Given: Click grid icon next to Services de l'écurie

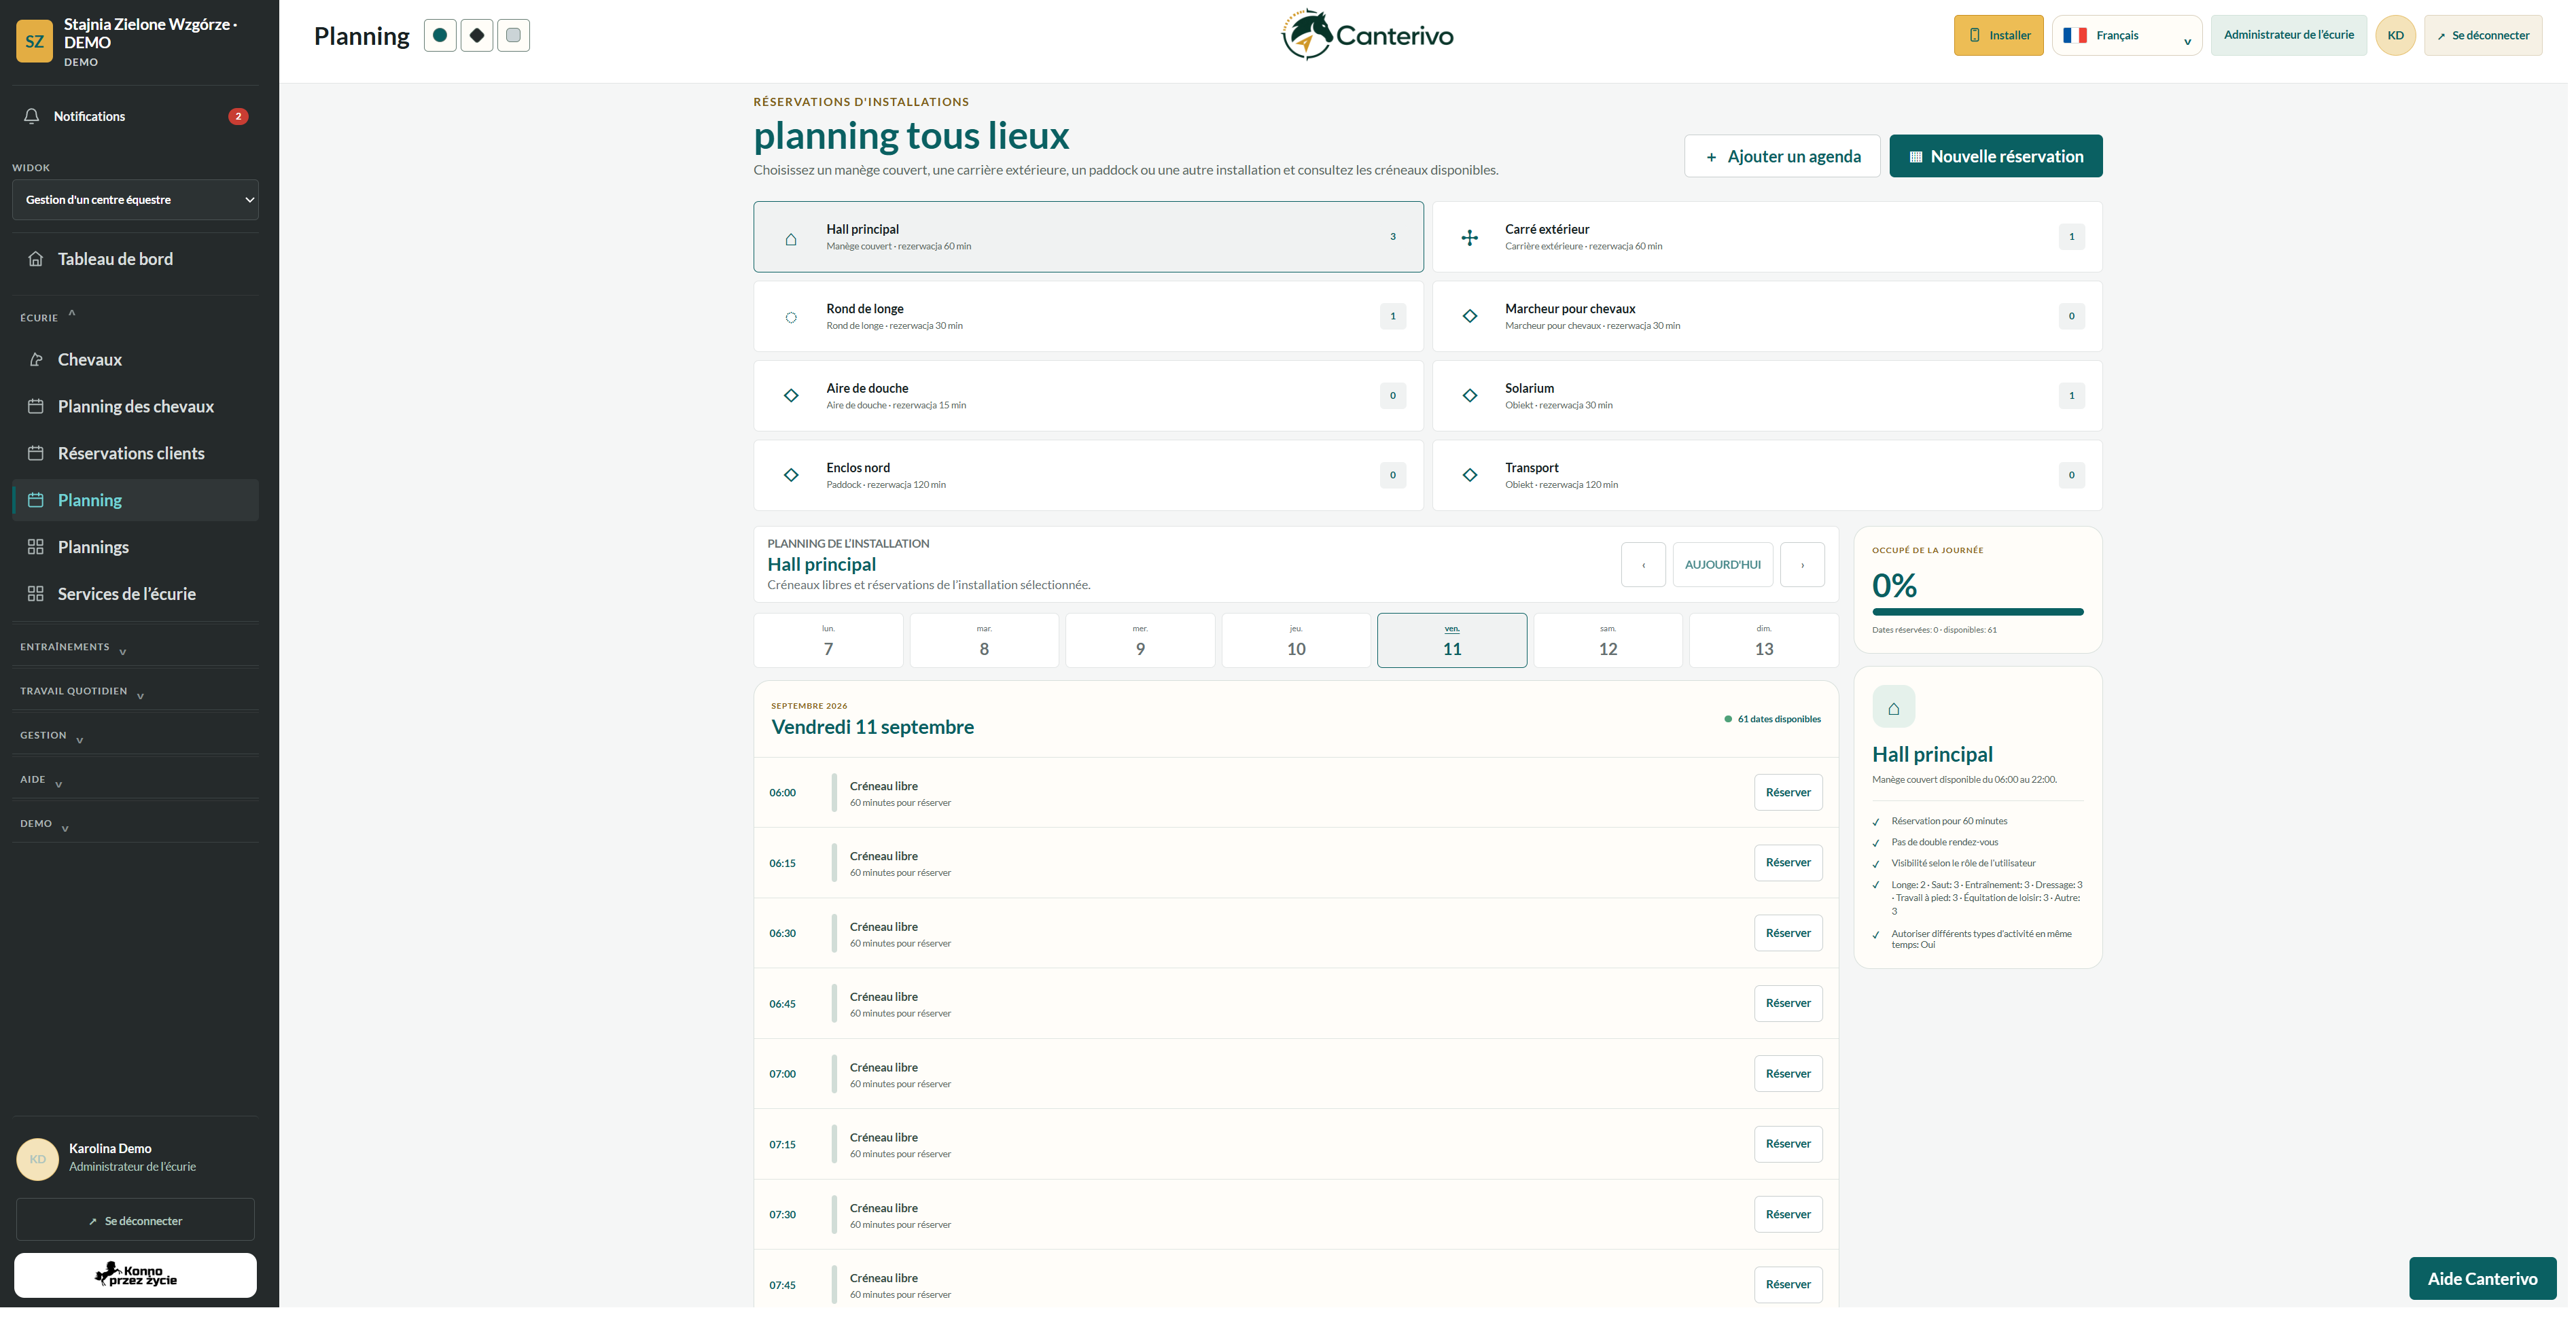Looking at the screenshot, I should coord(36,594).
